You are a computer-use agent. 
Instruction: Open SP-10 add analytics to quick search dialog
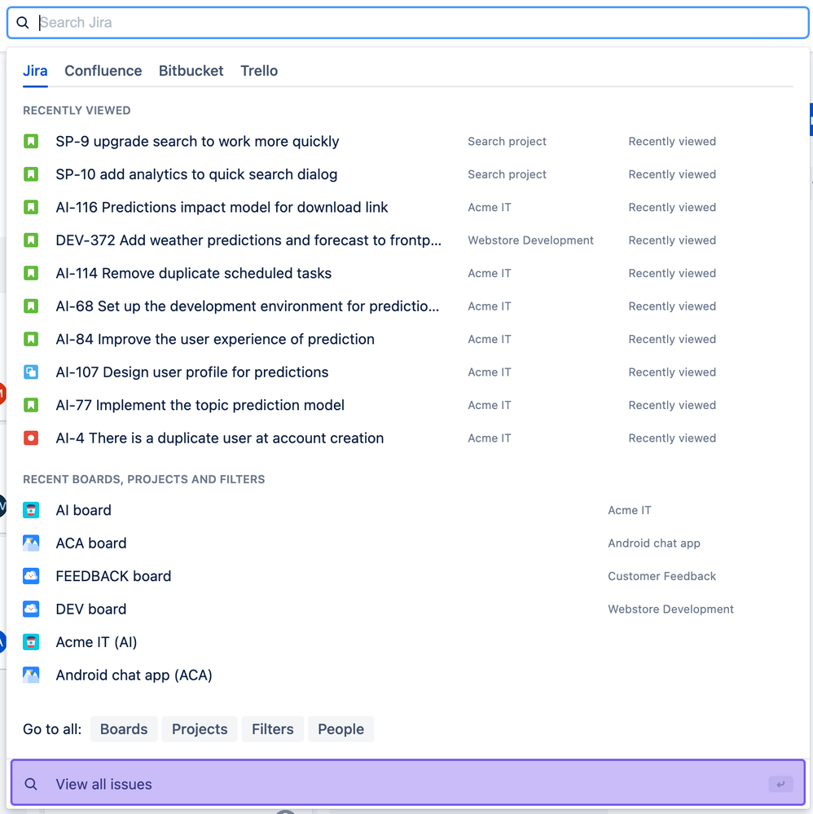click(x=196, y=174)
